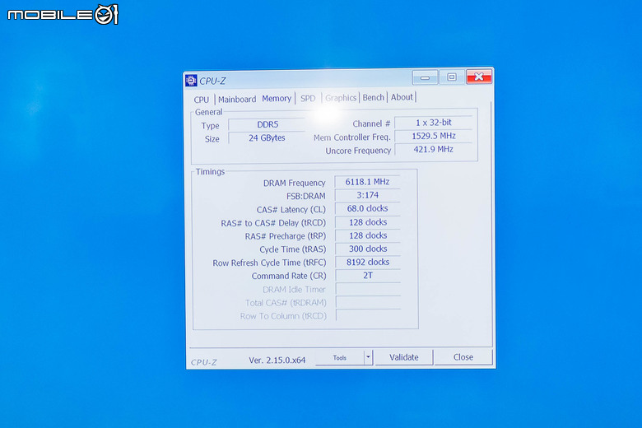Click the Validate button
This screenshot has width=642, height=428.
pyautogui.click(x=403, y=357)
